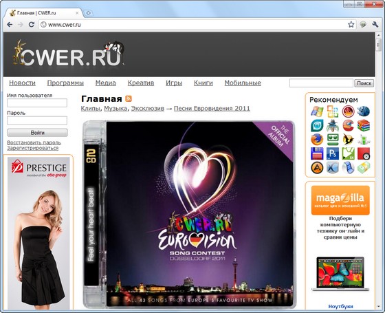
Task: Click the Photoshop Ps icon
Action: tap(333, 153)
